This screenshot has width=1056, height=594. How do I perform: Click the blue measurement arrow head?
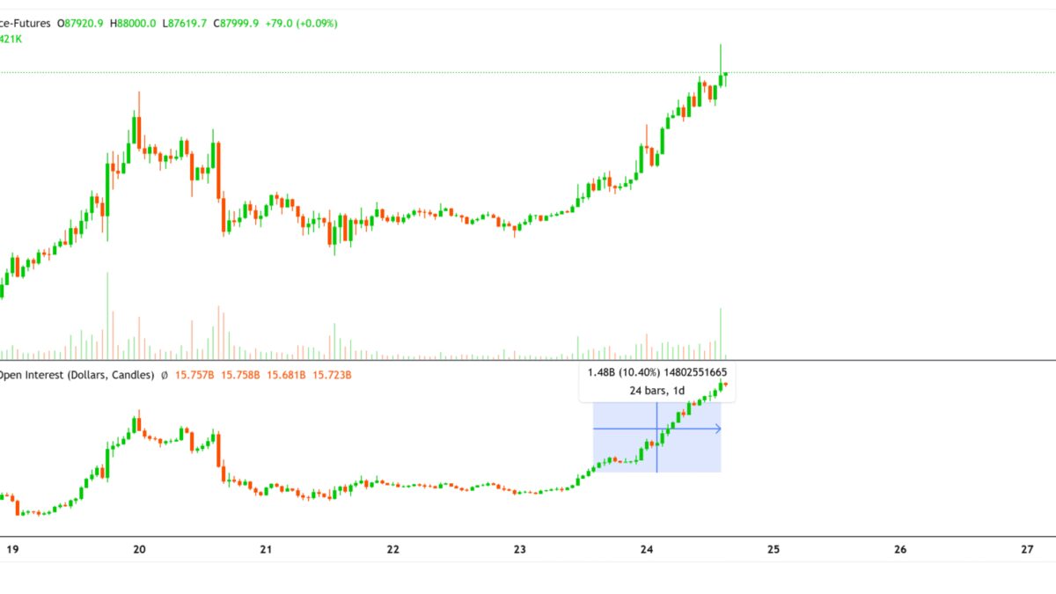point(718,429)
